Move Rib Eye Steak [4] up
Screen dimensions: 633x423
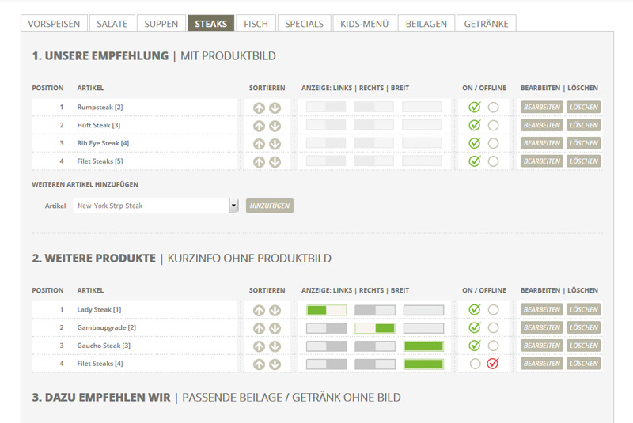click(259, 144)
